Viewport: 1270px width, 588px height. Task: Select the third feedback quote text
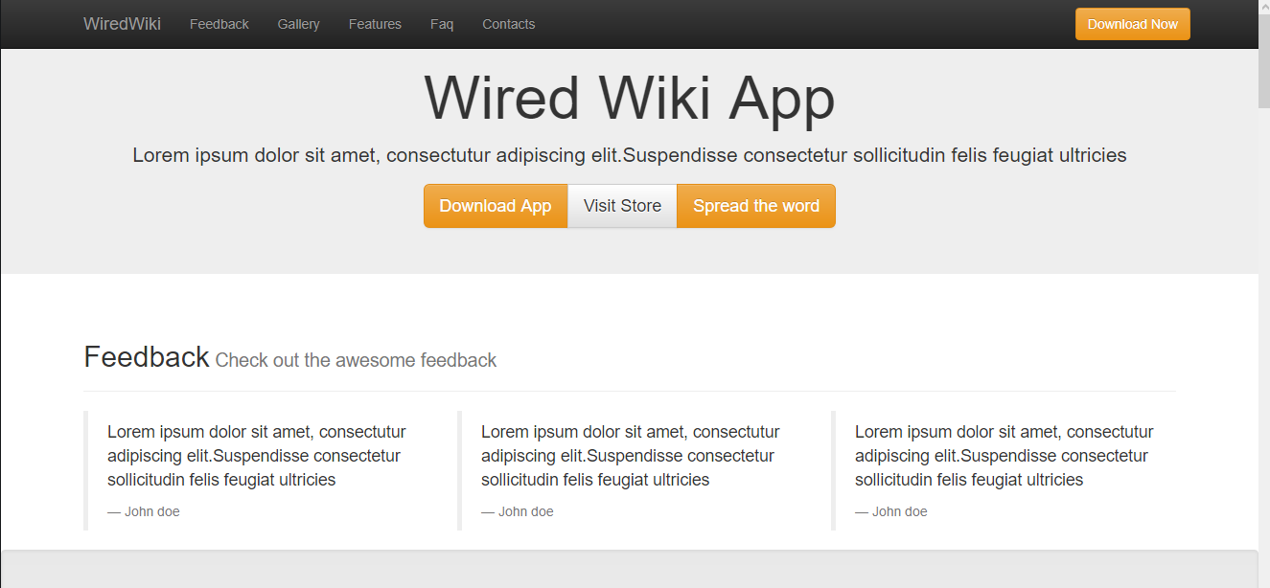point(1004,456)
